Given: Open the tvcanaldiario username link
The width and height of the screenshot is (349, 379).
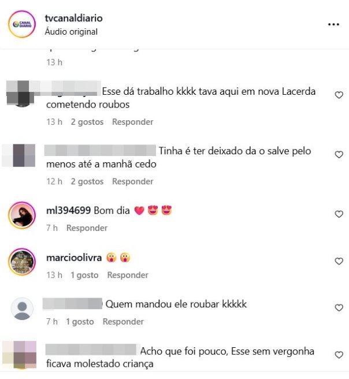Looking at the screenshot, I should (74, 18).
